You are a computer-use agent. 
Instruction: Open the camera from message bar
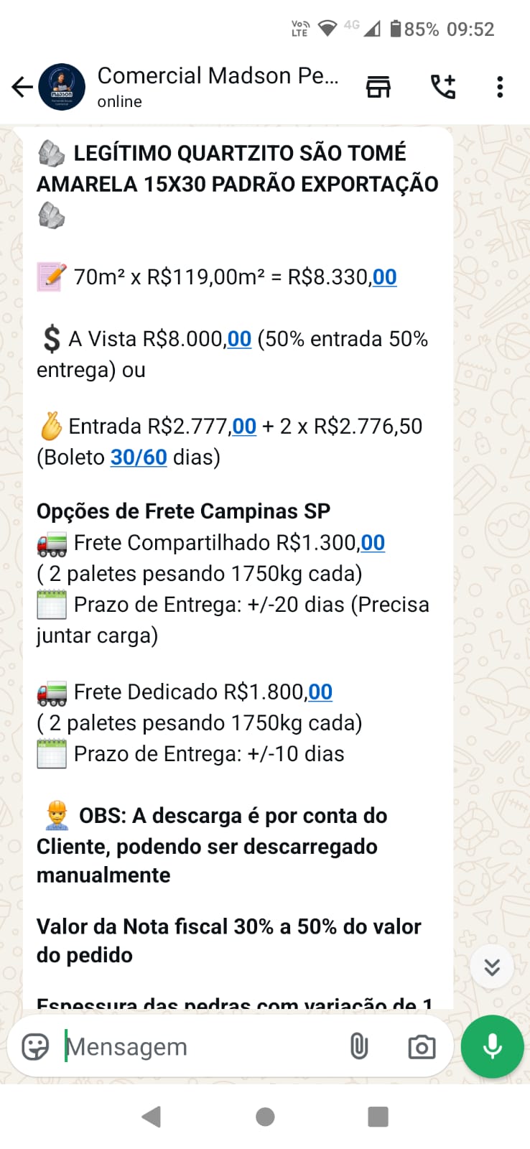[421, 1047]
